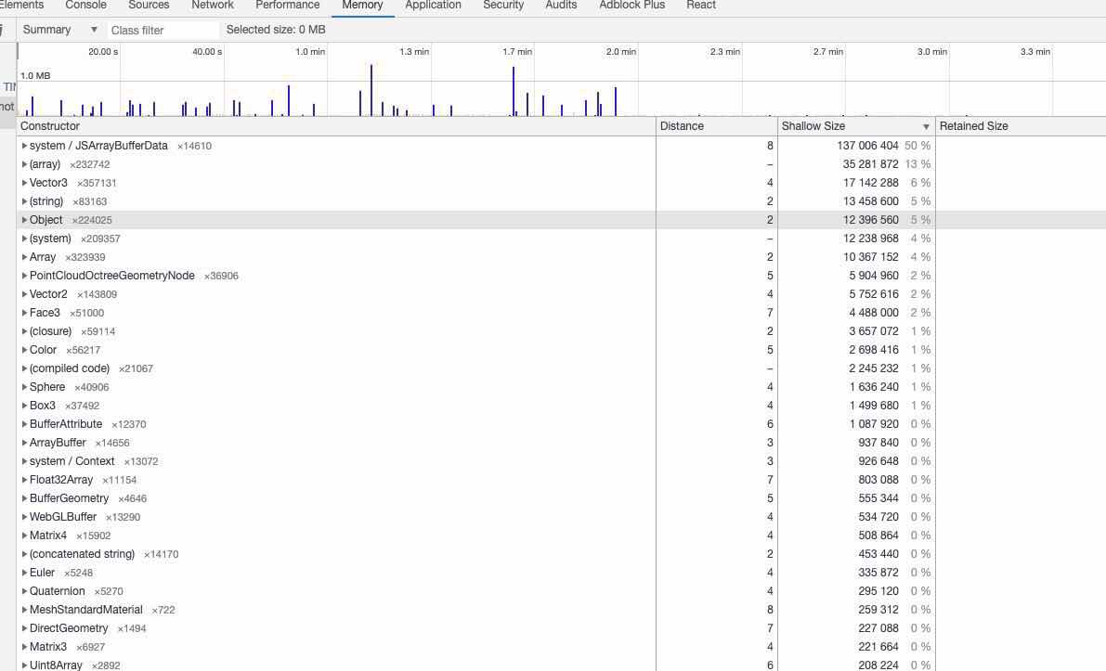Select the WebGLBuffer row
The height and width of the screenshot is (671, 1106).
click(562, 517)
